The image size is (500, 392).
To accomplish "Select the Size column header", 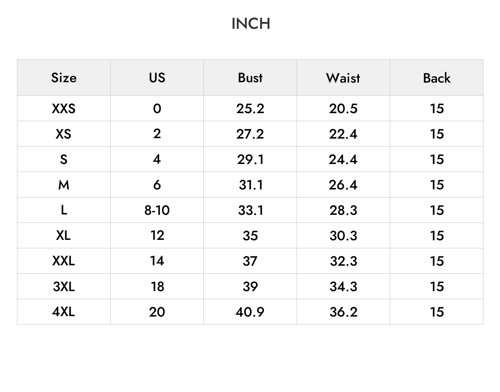I will [64, 78].
